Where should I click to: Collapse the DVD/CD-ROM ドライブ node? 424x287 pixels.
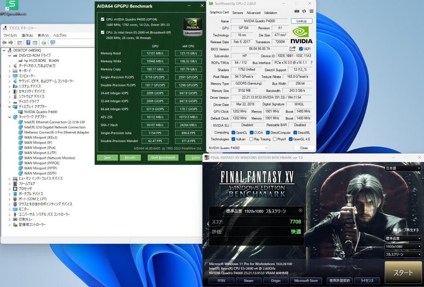coord(9,56)
